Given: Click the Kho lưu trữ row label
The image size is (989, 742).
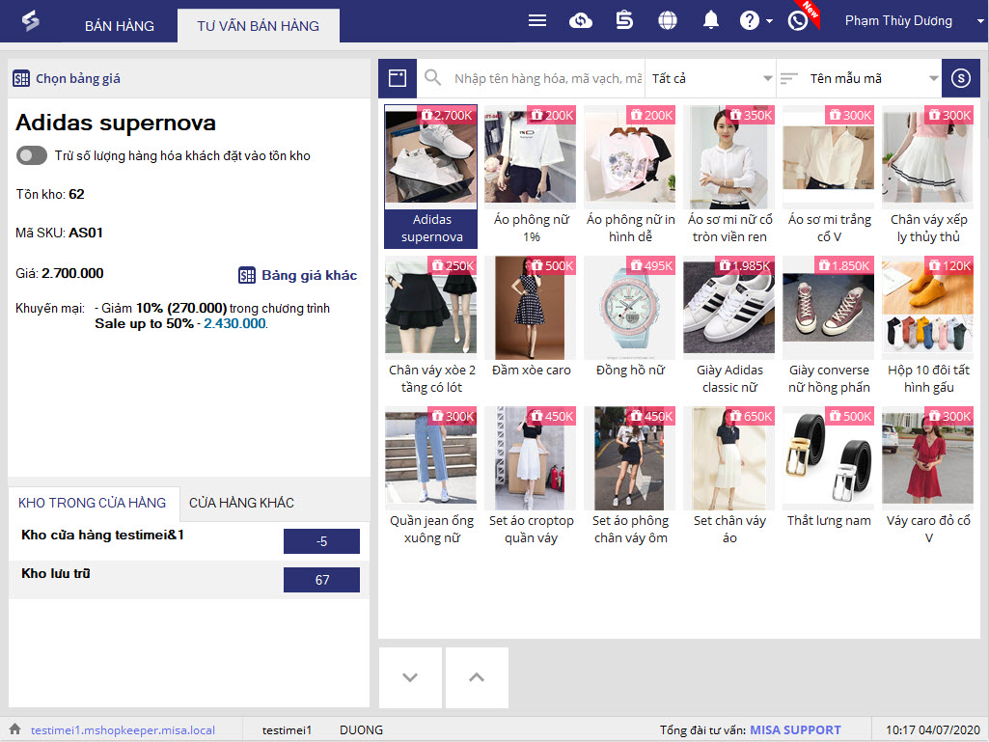Looking at the screenshot, I should (56, 573).
